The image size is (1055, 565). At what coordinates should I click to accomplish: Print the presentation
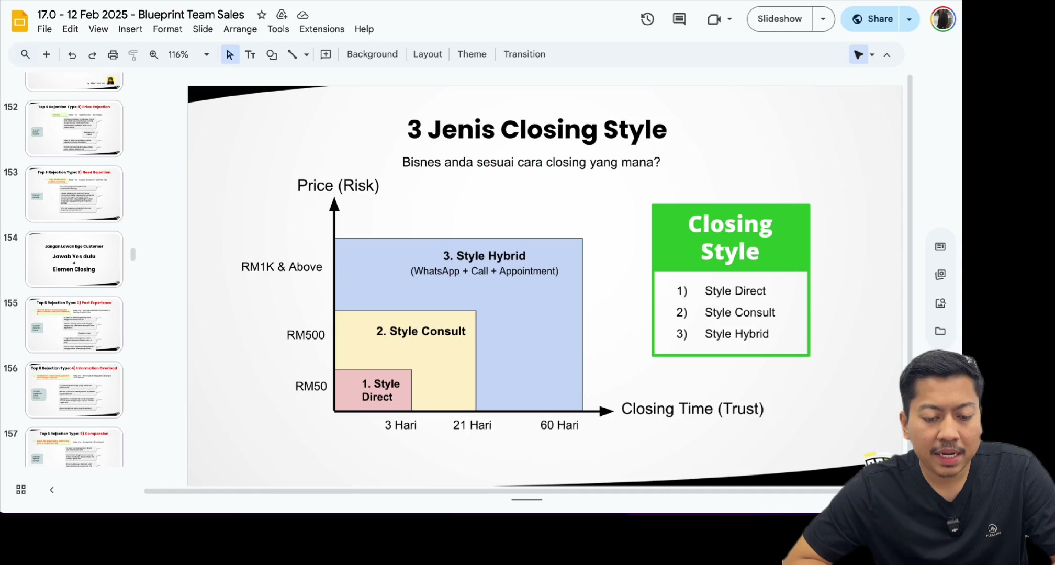(113, 54)
